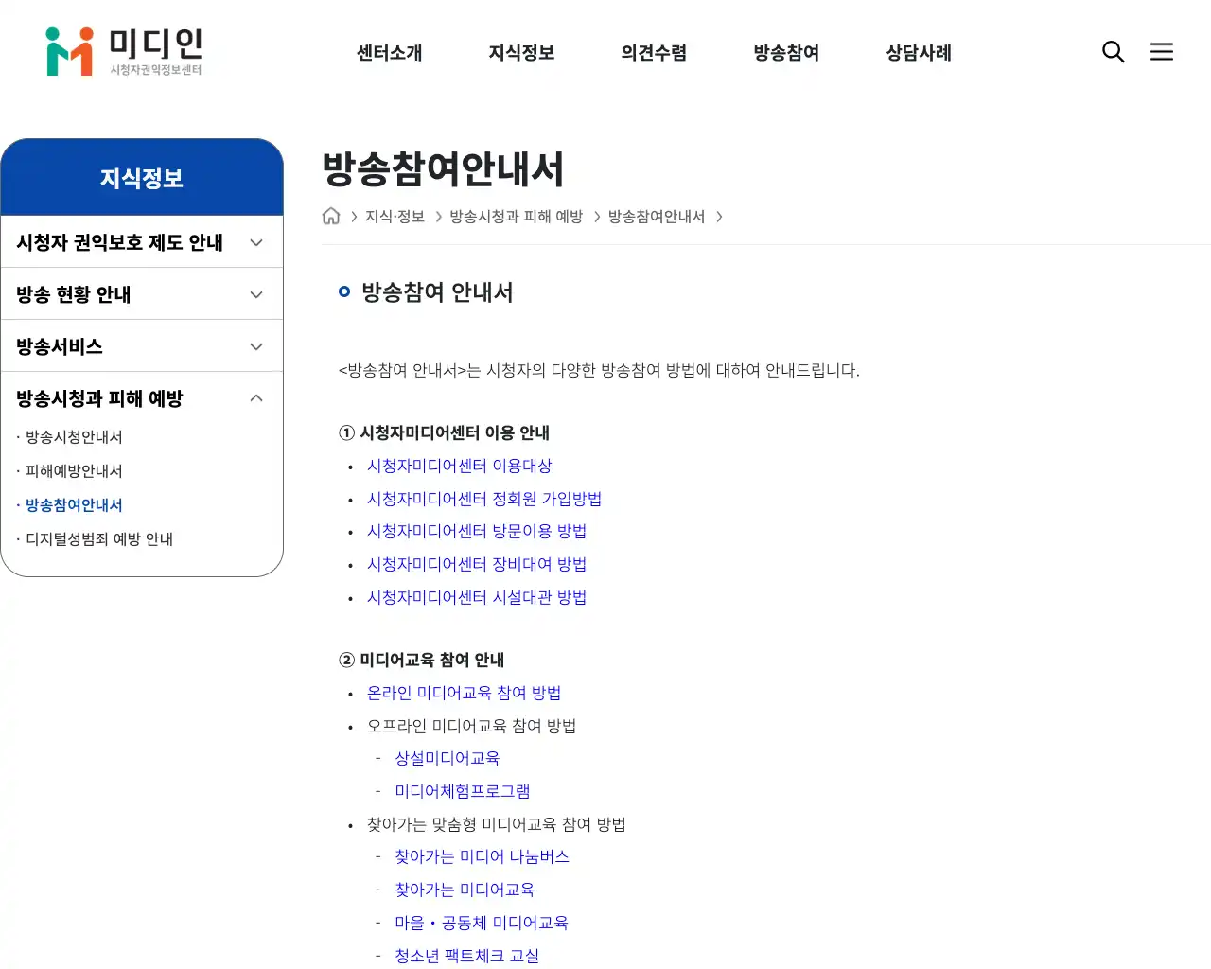The height and width of the screenshot is (969, 1211).
Task: Open the 센터소개 menu
Action: point(389,53)
